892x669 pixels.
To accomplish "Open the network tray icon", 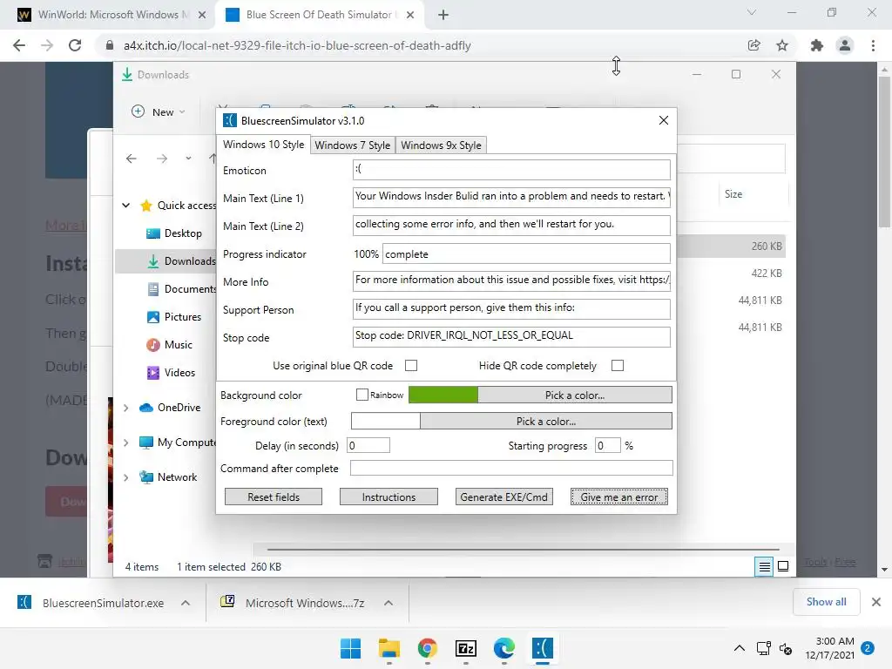I will pos(763,648).
